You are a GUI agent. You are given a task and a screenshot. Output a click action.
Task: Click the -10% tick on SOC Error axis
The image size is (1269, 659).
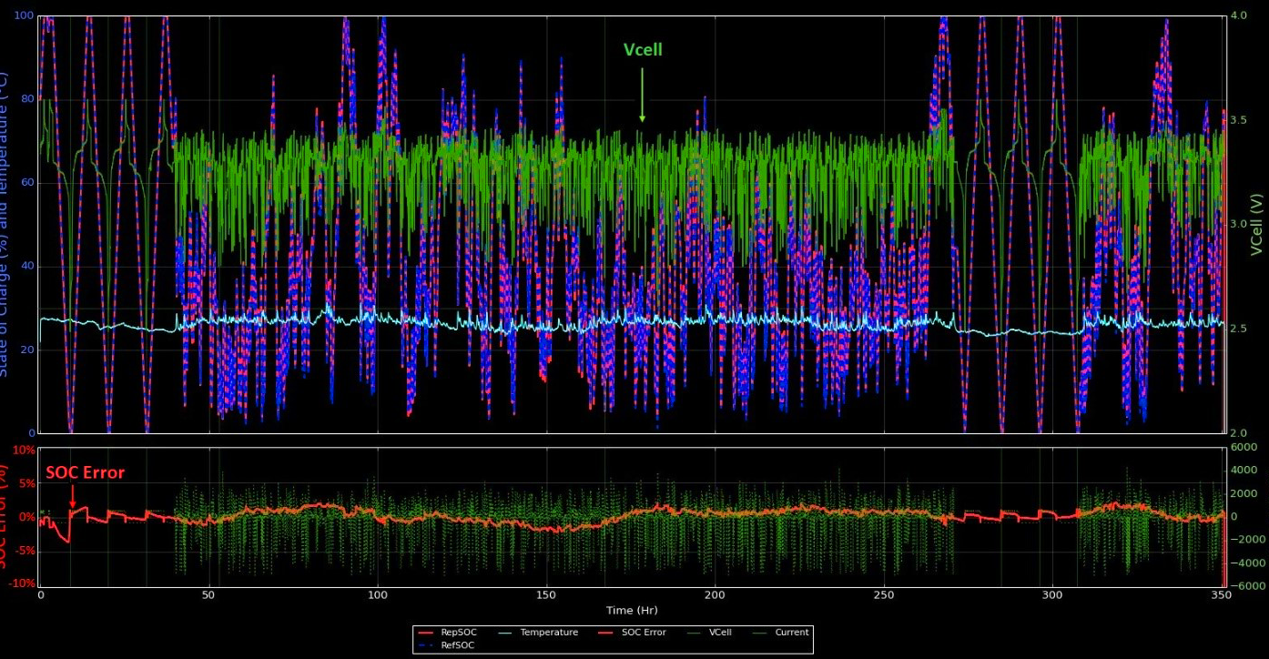tap(24, 583)
